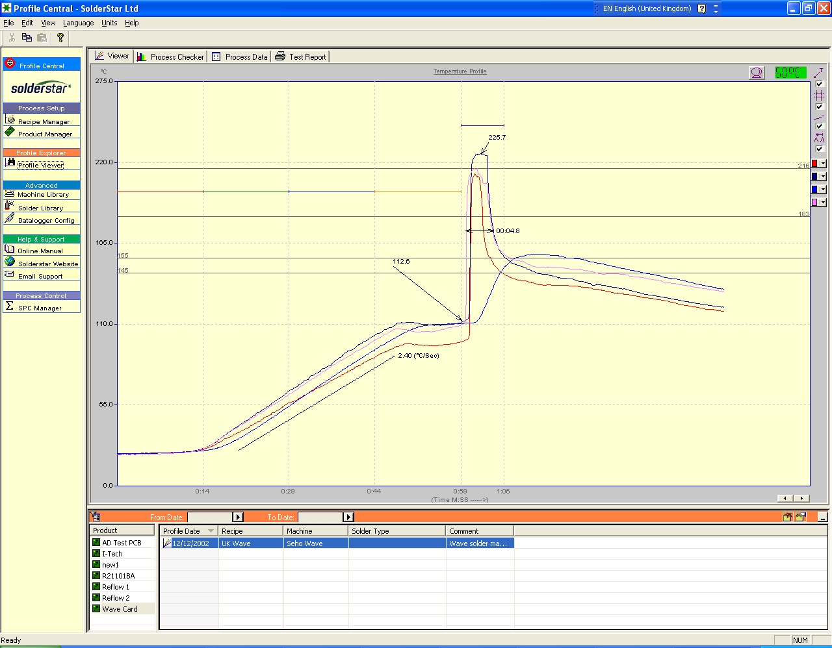The height and width of the screenshot is (648, 832).
Task: Click the time-between-peaks measurement icon
Action: tap(819, 138)
